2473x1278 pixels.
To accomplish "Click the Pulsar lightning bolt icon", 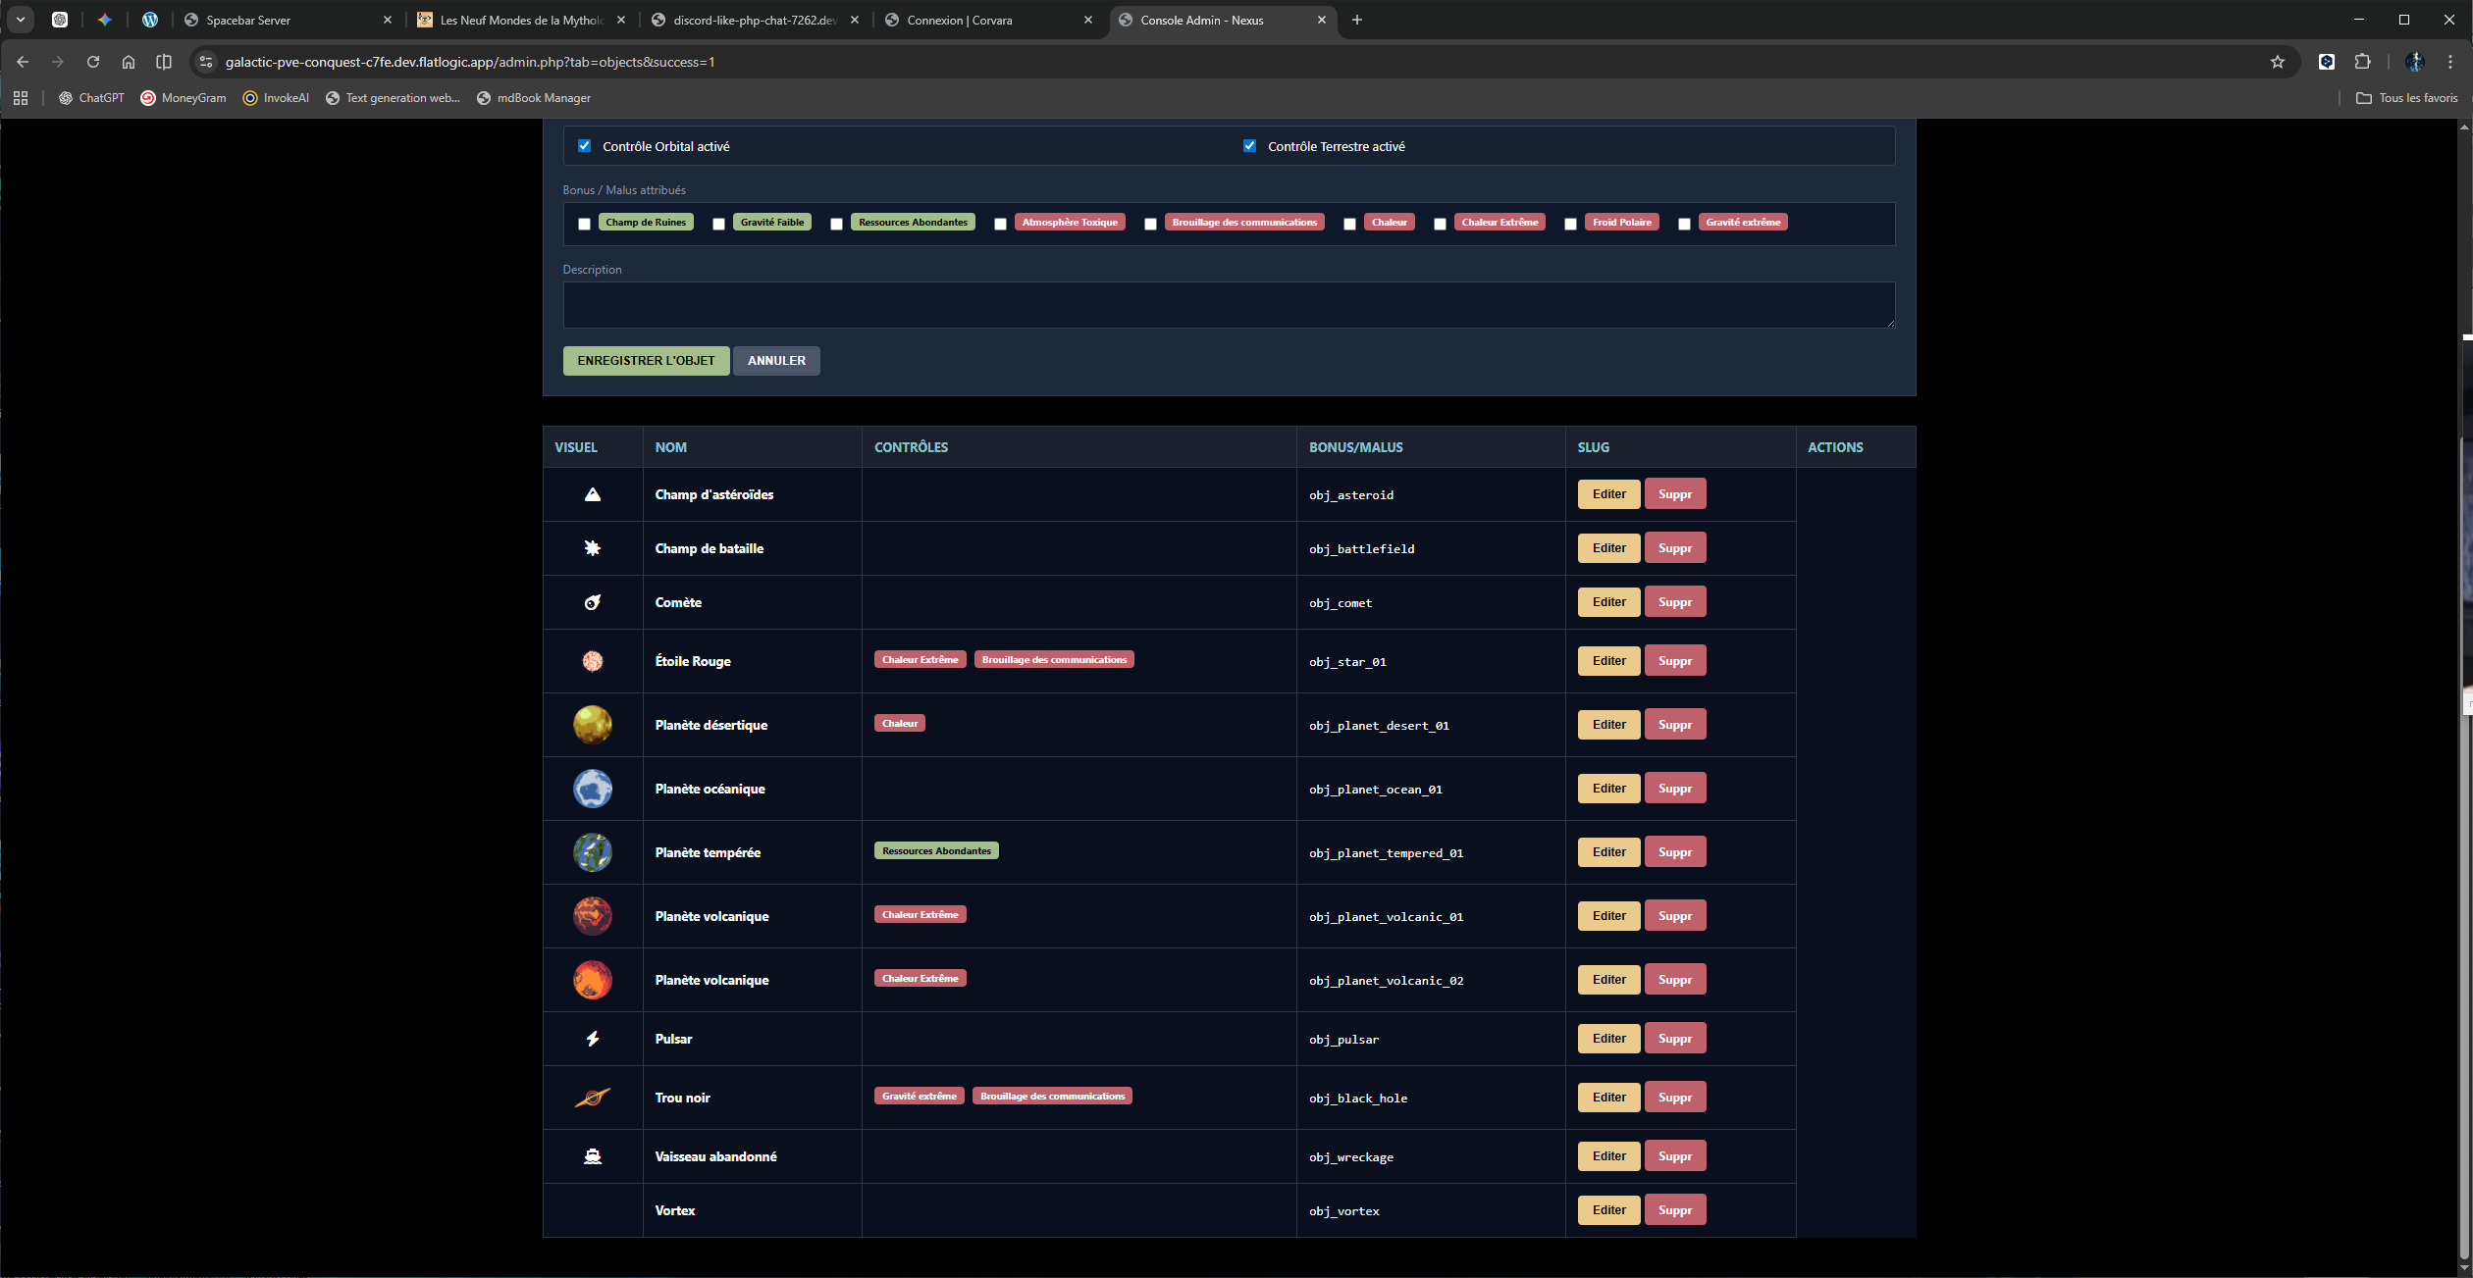I will (593, 1039).
